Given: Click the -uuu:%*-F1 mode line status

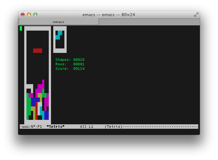Looking at the screenshot, I should click(31, 127).
